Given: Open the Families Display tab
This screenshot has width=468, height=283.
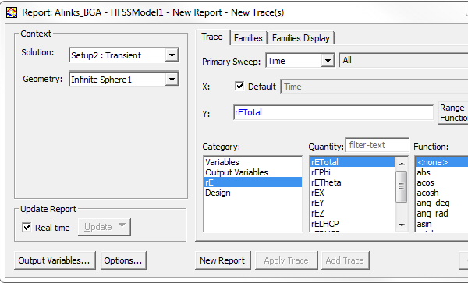Looking at the screenshot, I should pyautogui.click(x=301, y=38).
